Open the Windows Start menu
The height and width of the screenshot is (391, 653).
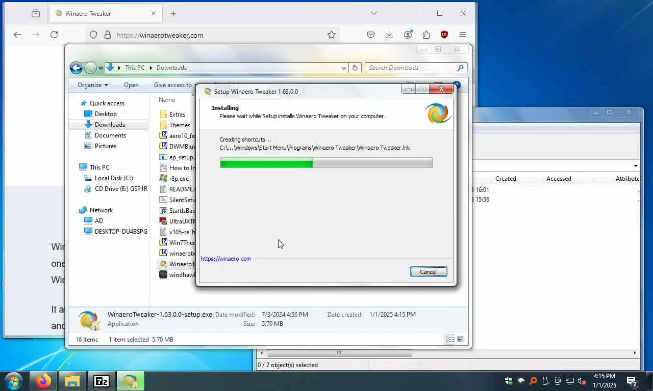click(x=13, y=381)
